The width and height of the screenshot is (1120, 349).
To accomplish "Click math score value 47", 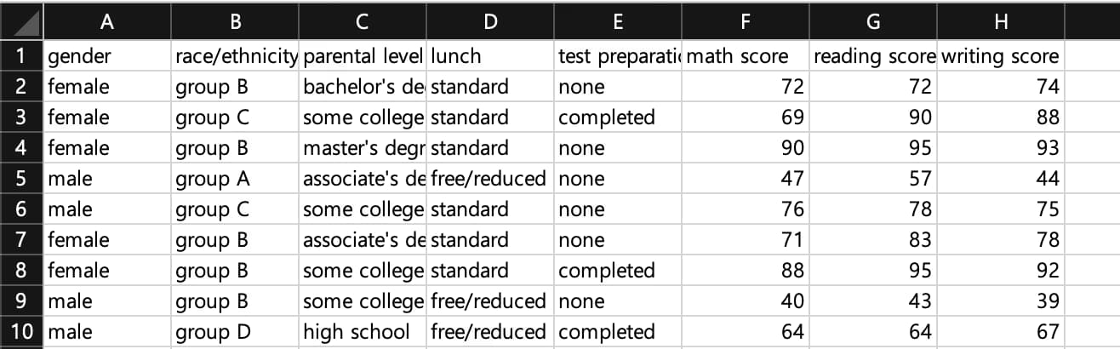I will (746, 179).
